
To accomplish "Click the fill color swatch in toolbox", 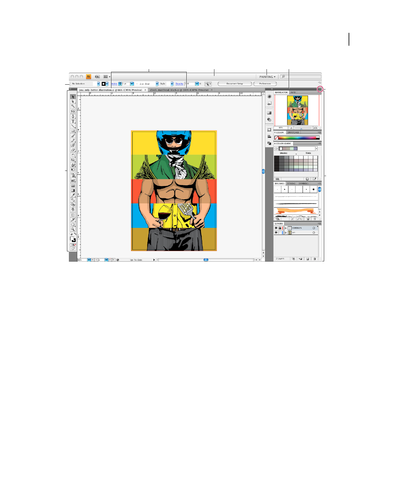I will click(x=72, y=238).
